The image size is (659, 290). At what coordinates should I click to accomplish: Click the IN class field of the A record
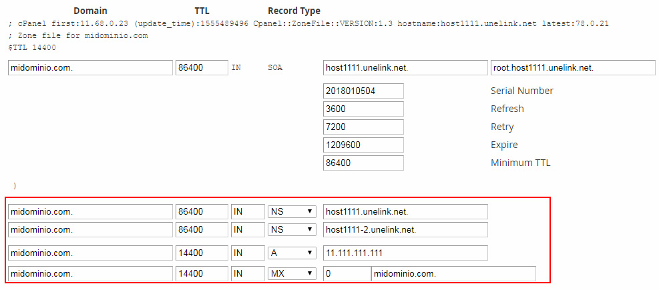(247, 253)
